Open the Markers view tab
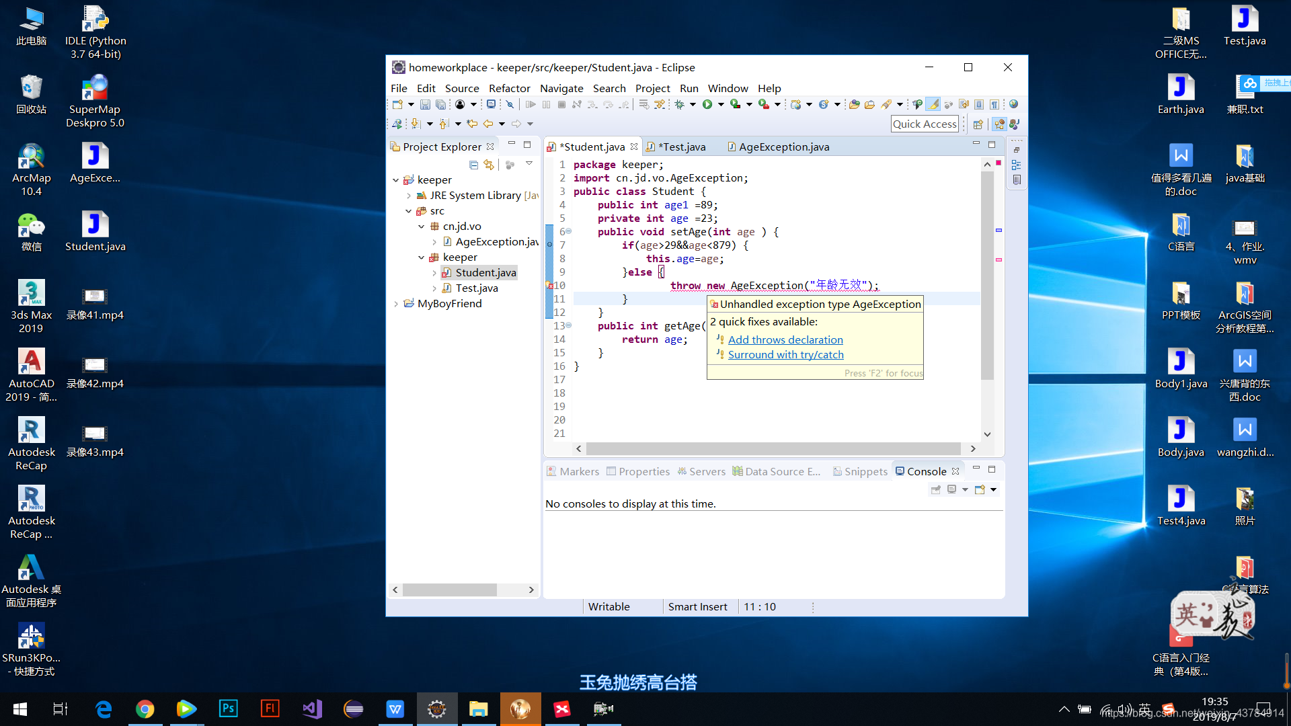 (573, 472)
